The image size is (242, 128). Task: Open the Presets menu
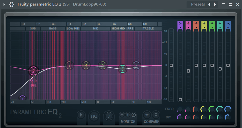[198, 4]
